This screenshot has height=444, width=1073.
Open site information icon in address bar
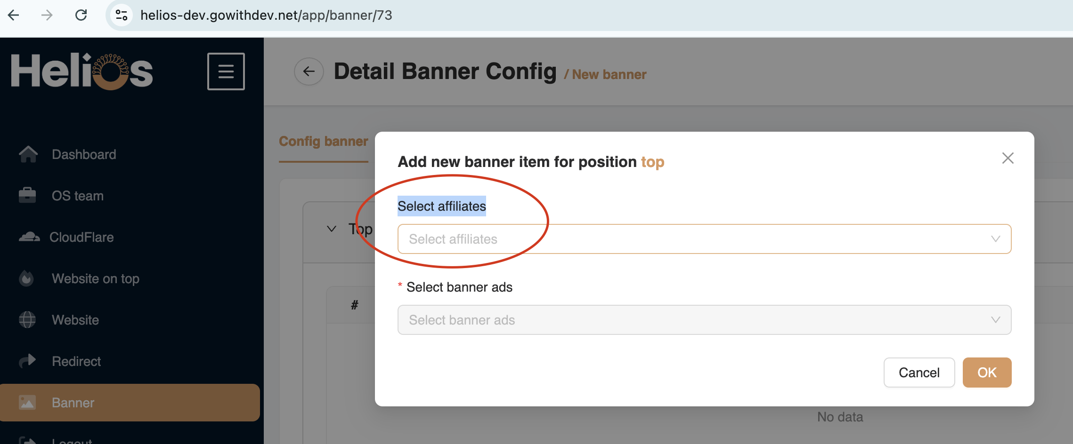click(x=122, y=15)
